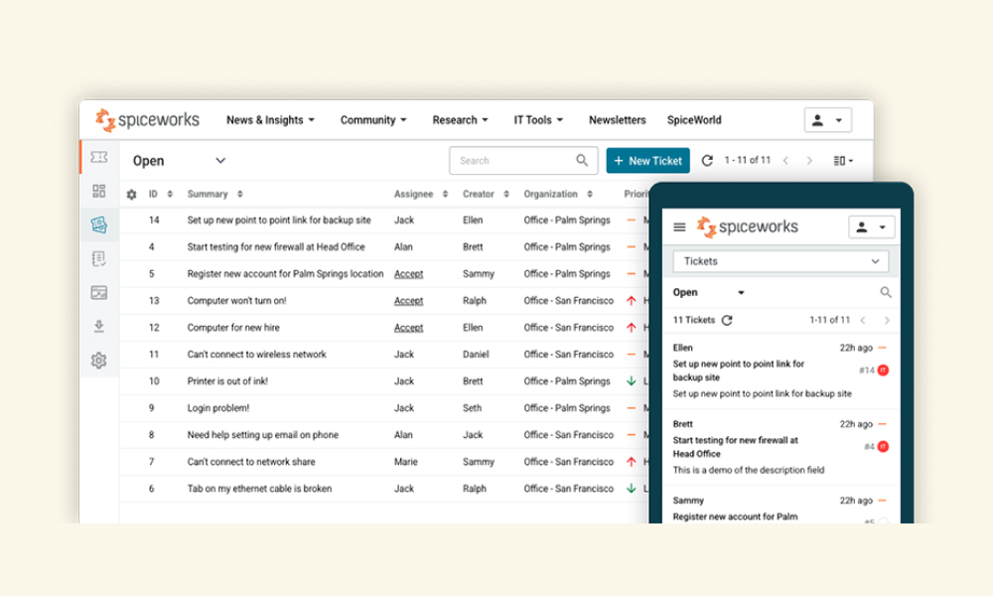
Task: Open the dashboard grid icon in the sidebar
Action: pyautogui.click(x=98, y=191)
